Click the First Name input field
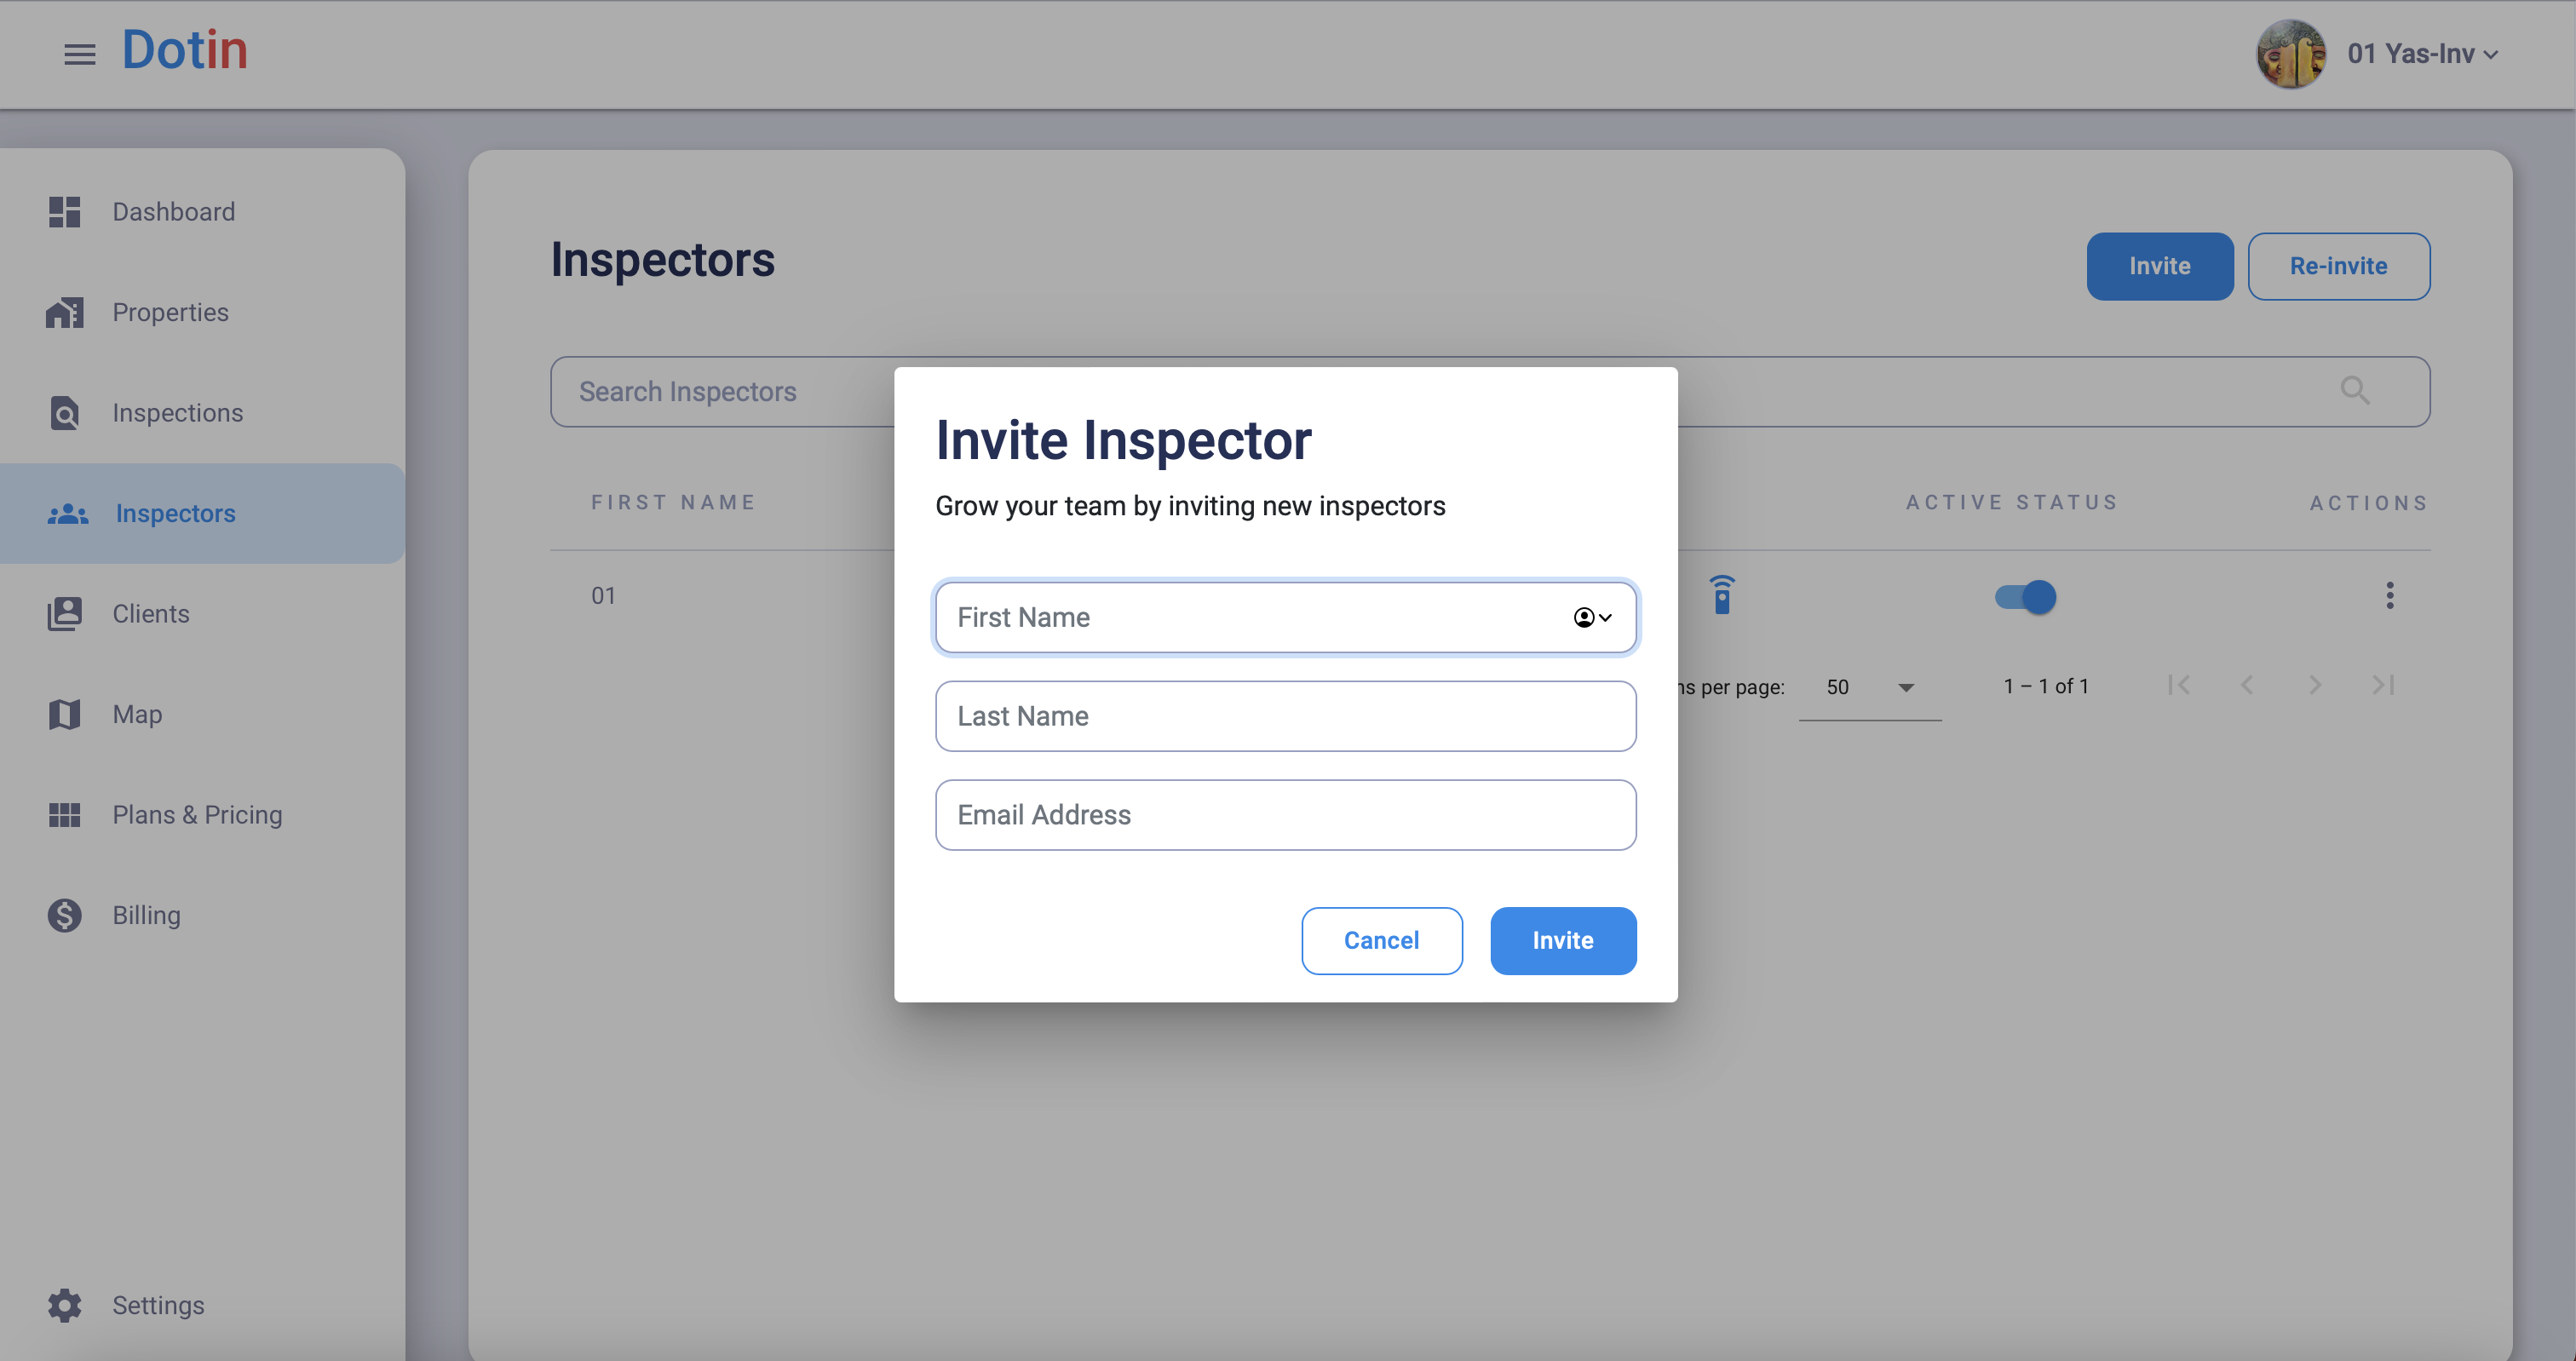Screen dimensions: 2576x1361 tap(1285, 618)
